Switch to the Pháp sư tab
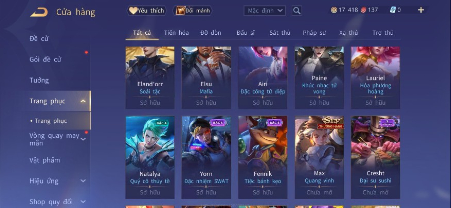The height and width of the screenshot is (208, 451). (314, 33)
